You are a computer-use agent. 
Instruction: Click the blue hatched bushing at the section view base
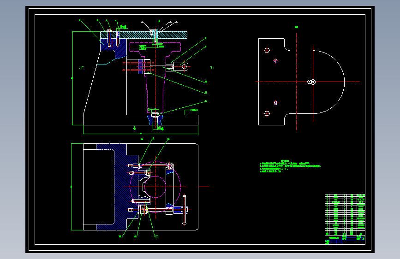point(155,120)
